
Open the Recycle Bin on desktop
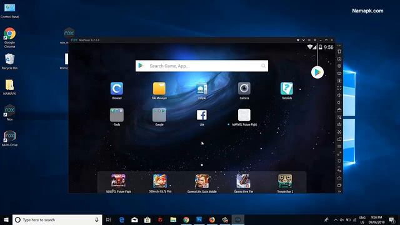tap(10, 61)
